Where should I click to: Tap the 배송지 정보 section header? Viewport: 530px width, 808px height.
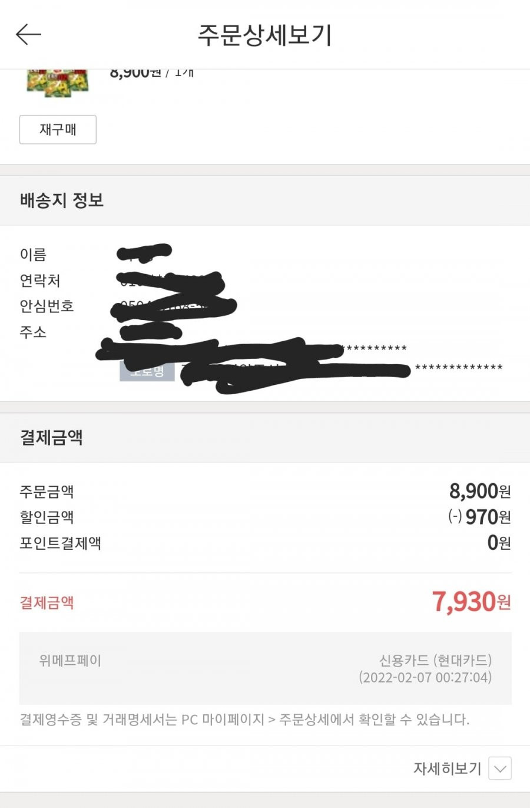click(62, 200)
